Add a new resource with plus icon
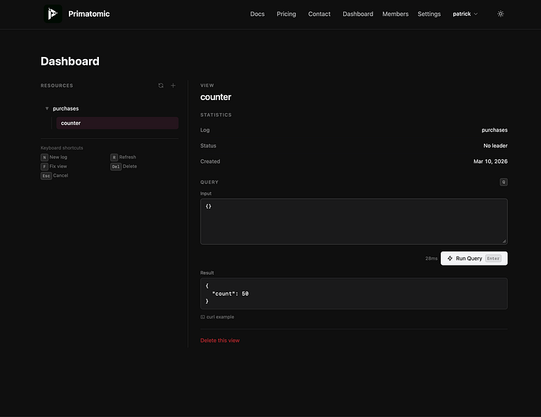The width and height of the screenshot is (541, 417). (x=173, y=85)
